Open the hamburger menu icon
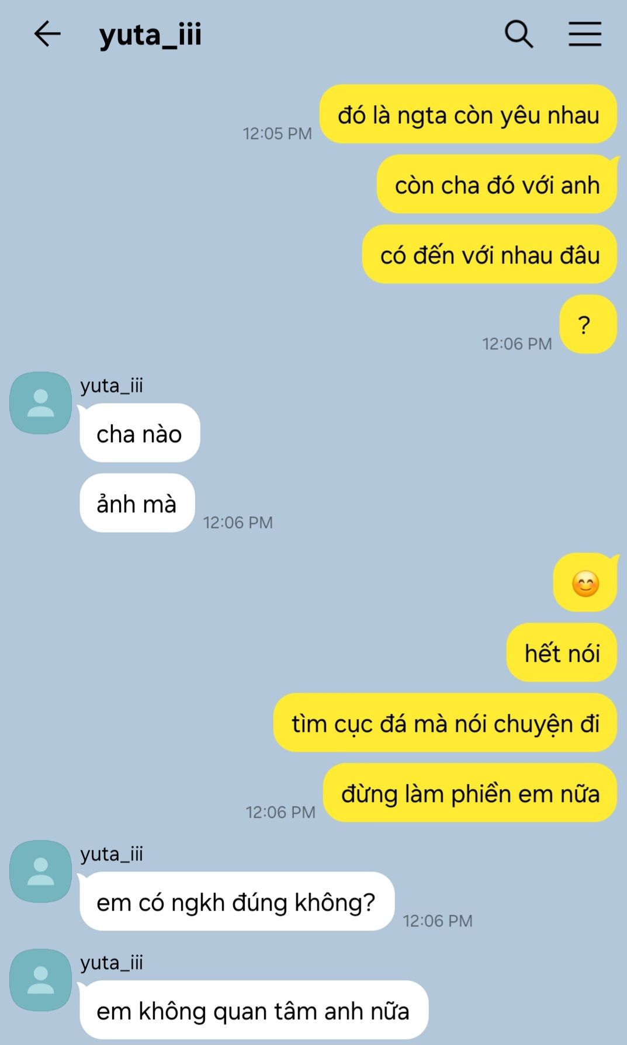The width and height of the screenshot is (627, 1045). pos(585,34)
